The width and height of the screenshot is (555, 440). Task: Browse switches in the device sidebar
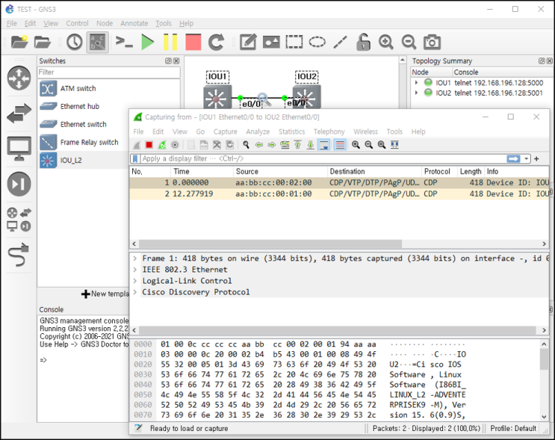click(x=19, y=114)
